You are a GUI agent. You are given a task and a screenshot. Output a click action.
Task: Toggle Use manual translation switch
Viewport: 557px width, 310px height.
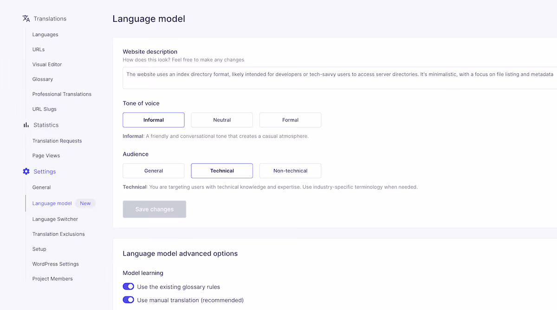(129, 300)
